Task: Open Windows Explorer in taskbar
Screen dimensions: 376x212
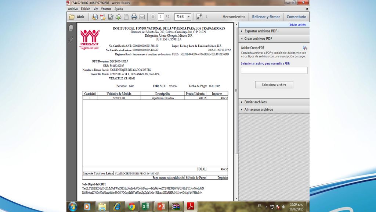Action: [x=102, y=206]
